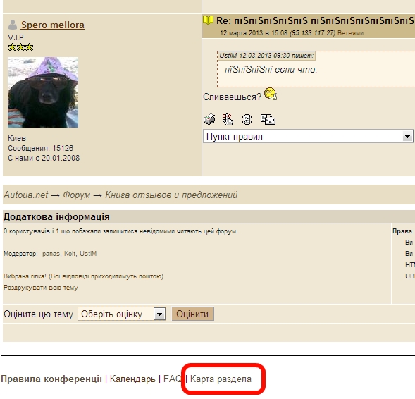This screenshot has height=399, width=415.
Task: Click the V.I.P user title
Action: (16, 37)
